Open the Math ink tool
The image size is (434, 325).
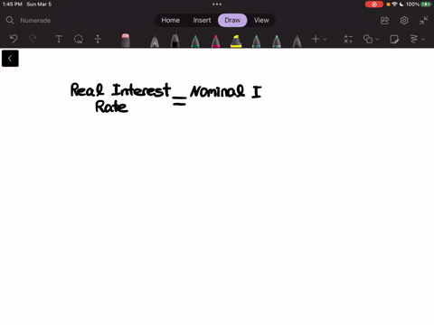pos(348,39)
